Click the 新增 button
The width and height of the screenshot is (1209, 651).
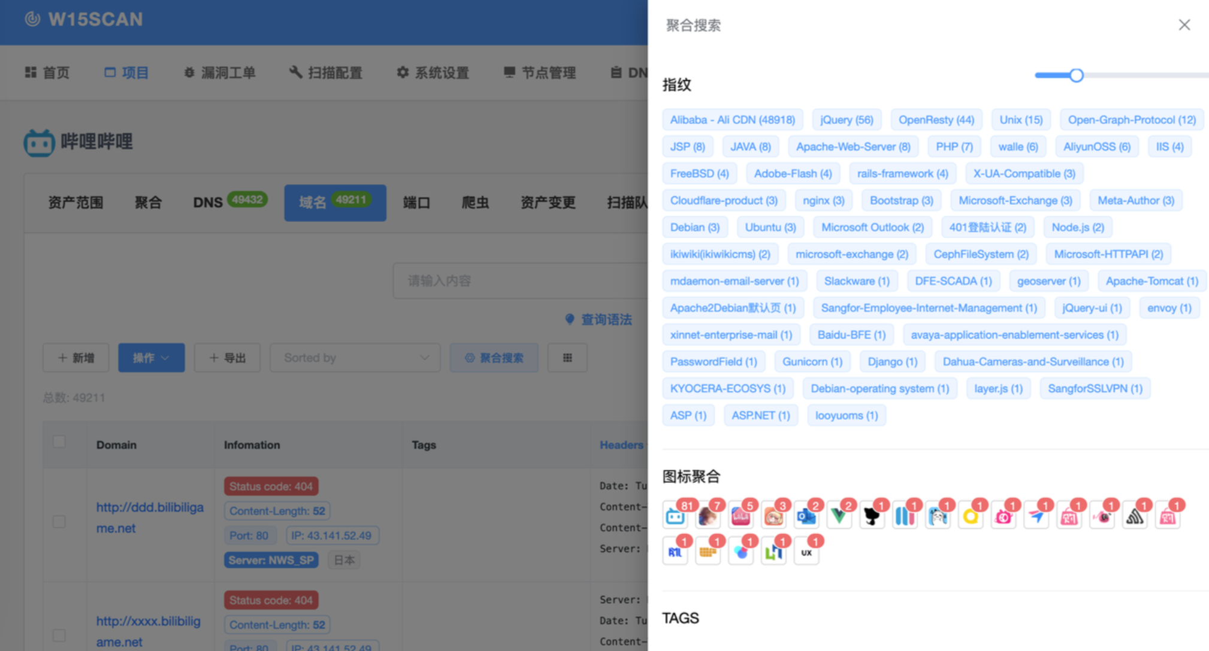click(x=76, y=358)
